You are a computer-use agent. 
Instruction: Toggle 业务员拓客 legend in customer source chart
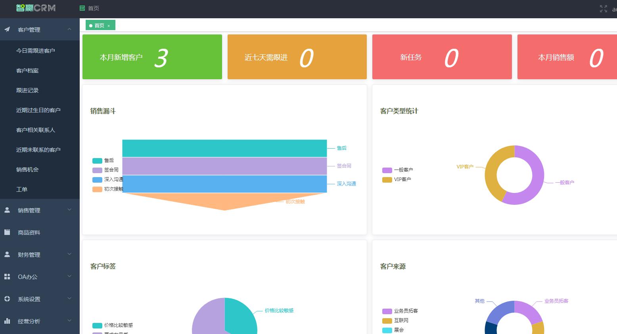(400, 311)
